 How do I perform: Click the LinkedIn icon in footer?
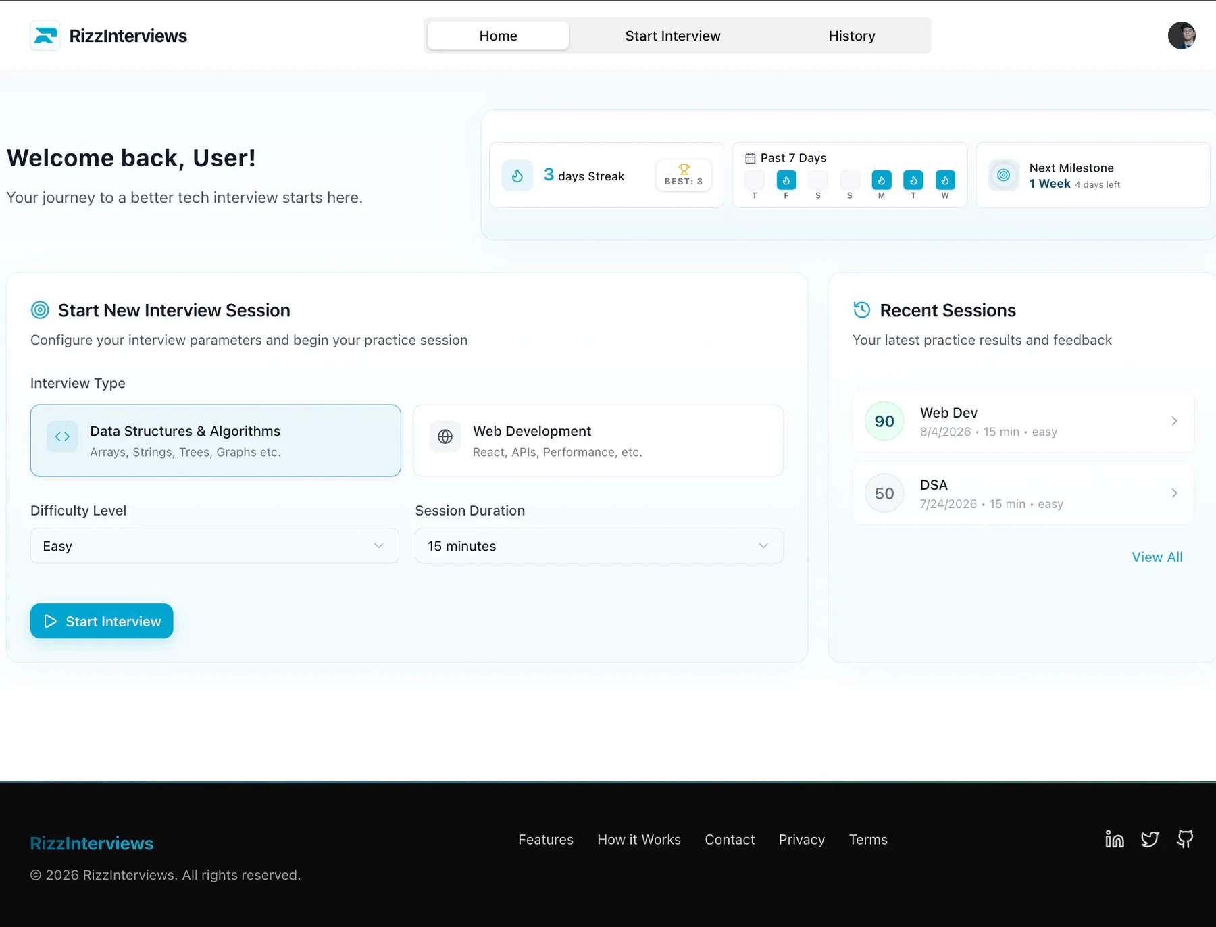click(x=1115, y=839)
